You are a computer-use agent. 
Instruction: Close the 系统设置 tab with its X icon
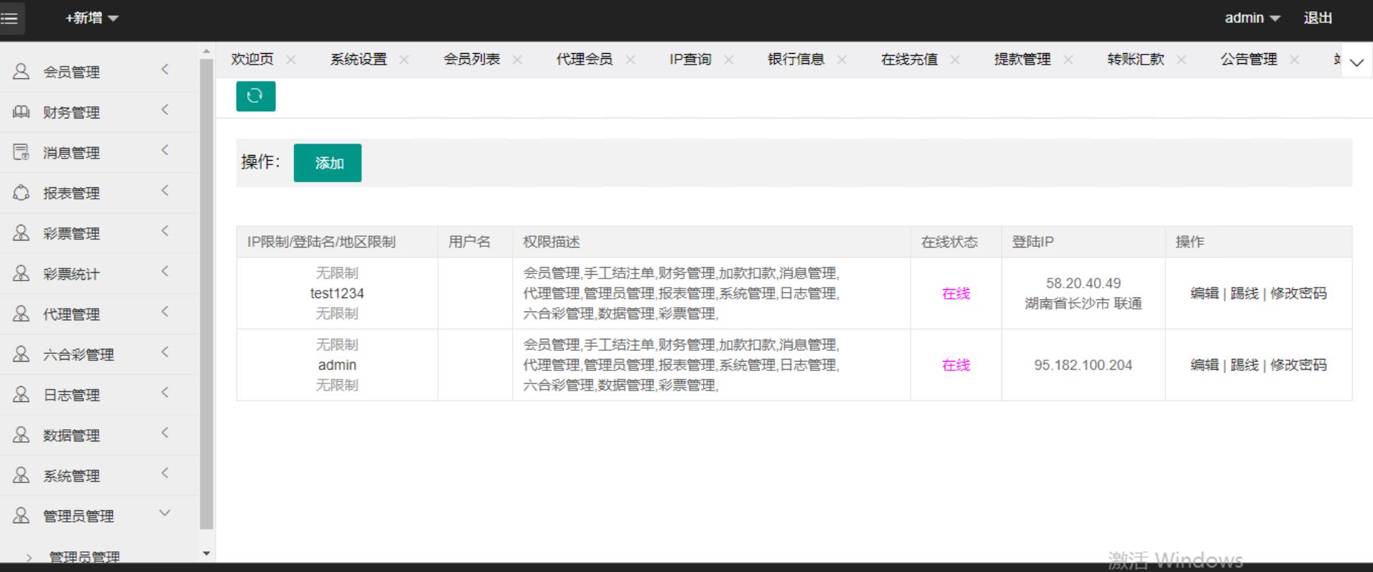point(404,60)
